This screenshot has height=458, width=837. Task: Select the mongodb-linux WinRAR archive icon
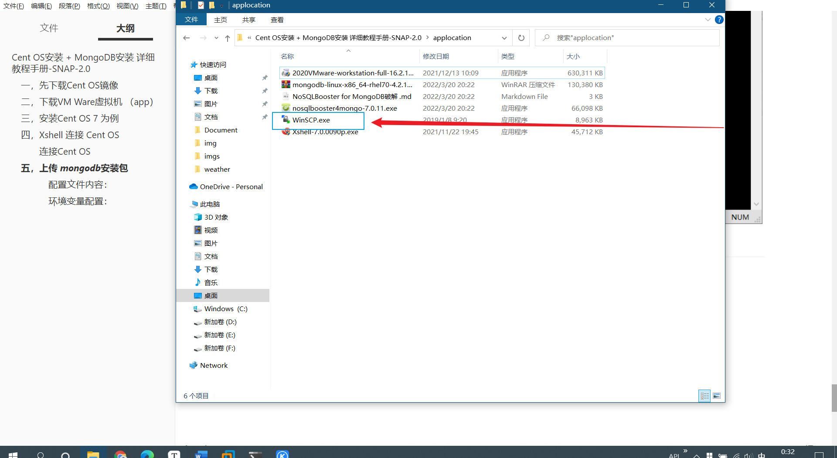coord(286,85)
